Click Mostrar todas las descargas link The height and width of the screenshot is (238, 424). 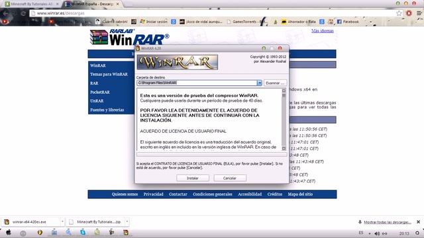point(387,222)
